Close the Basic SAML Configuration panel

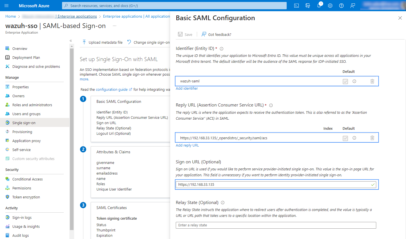click(400, 18)
